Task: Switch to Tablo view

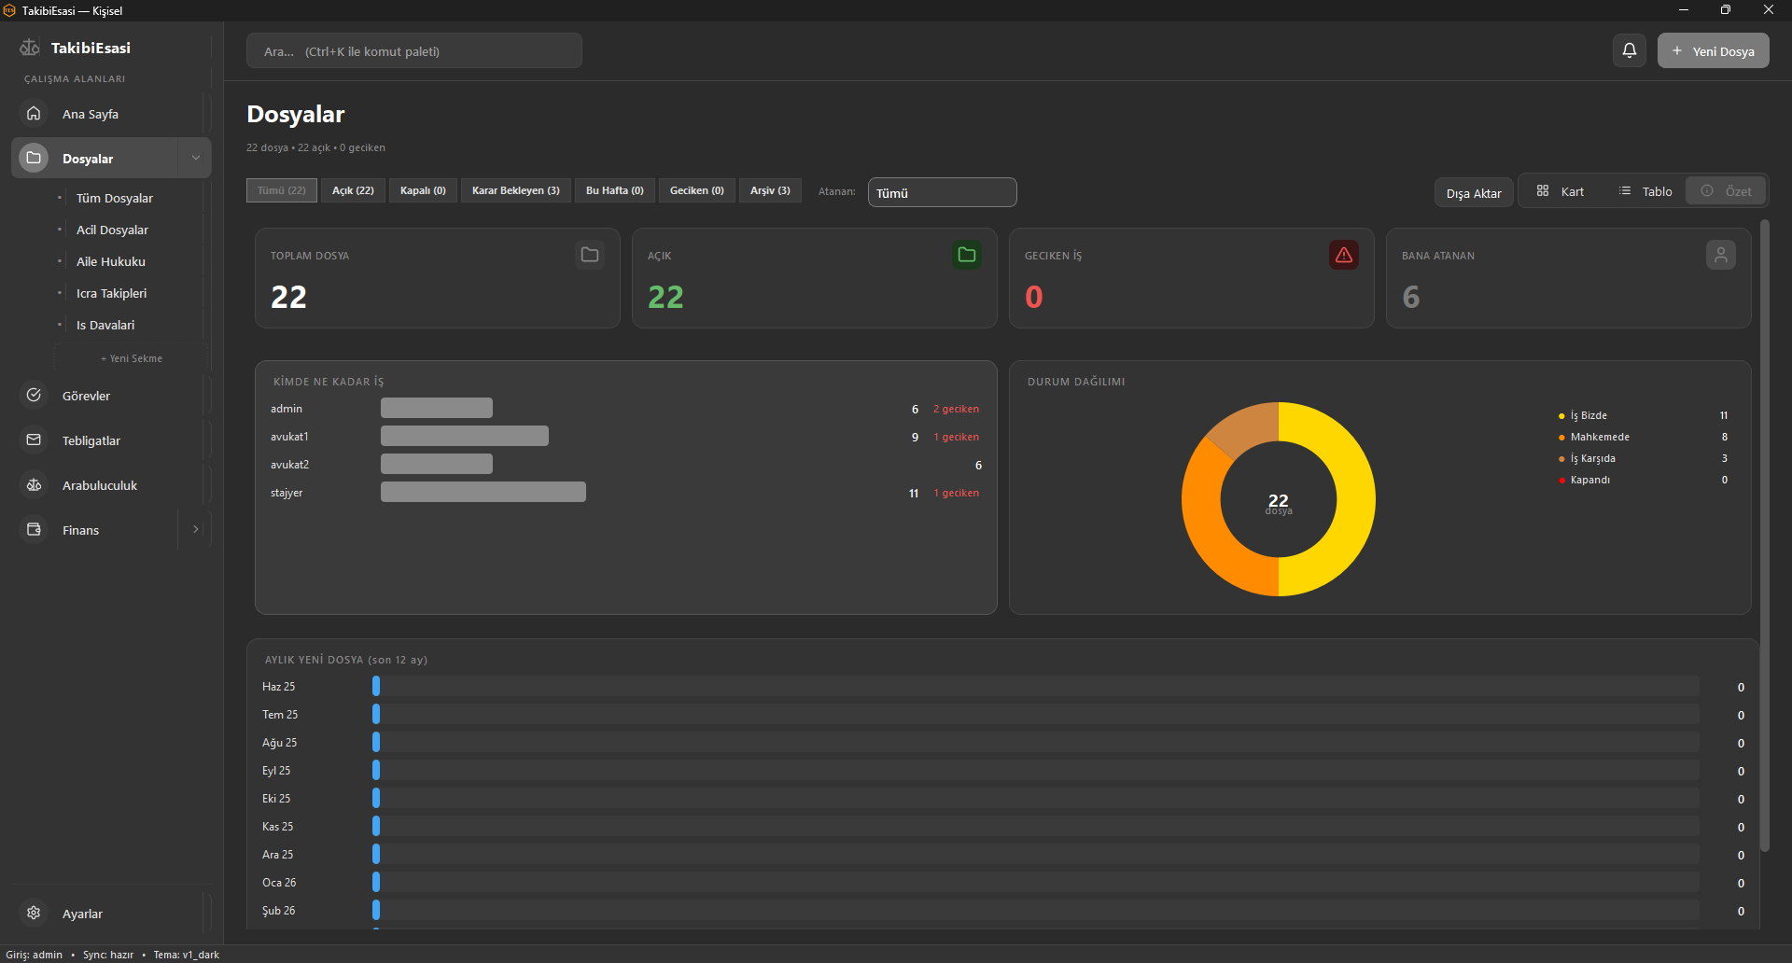Action: click(1645, 191)
